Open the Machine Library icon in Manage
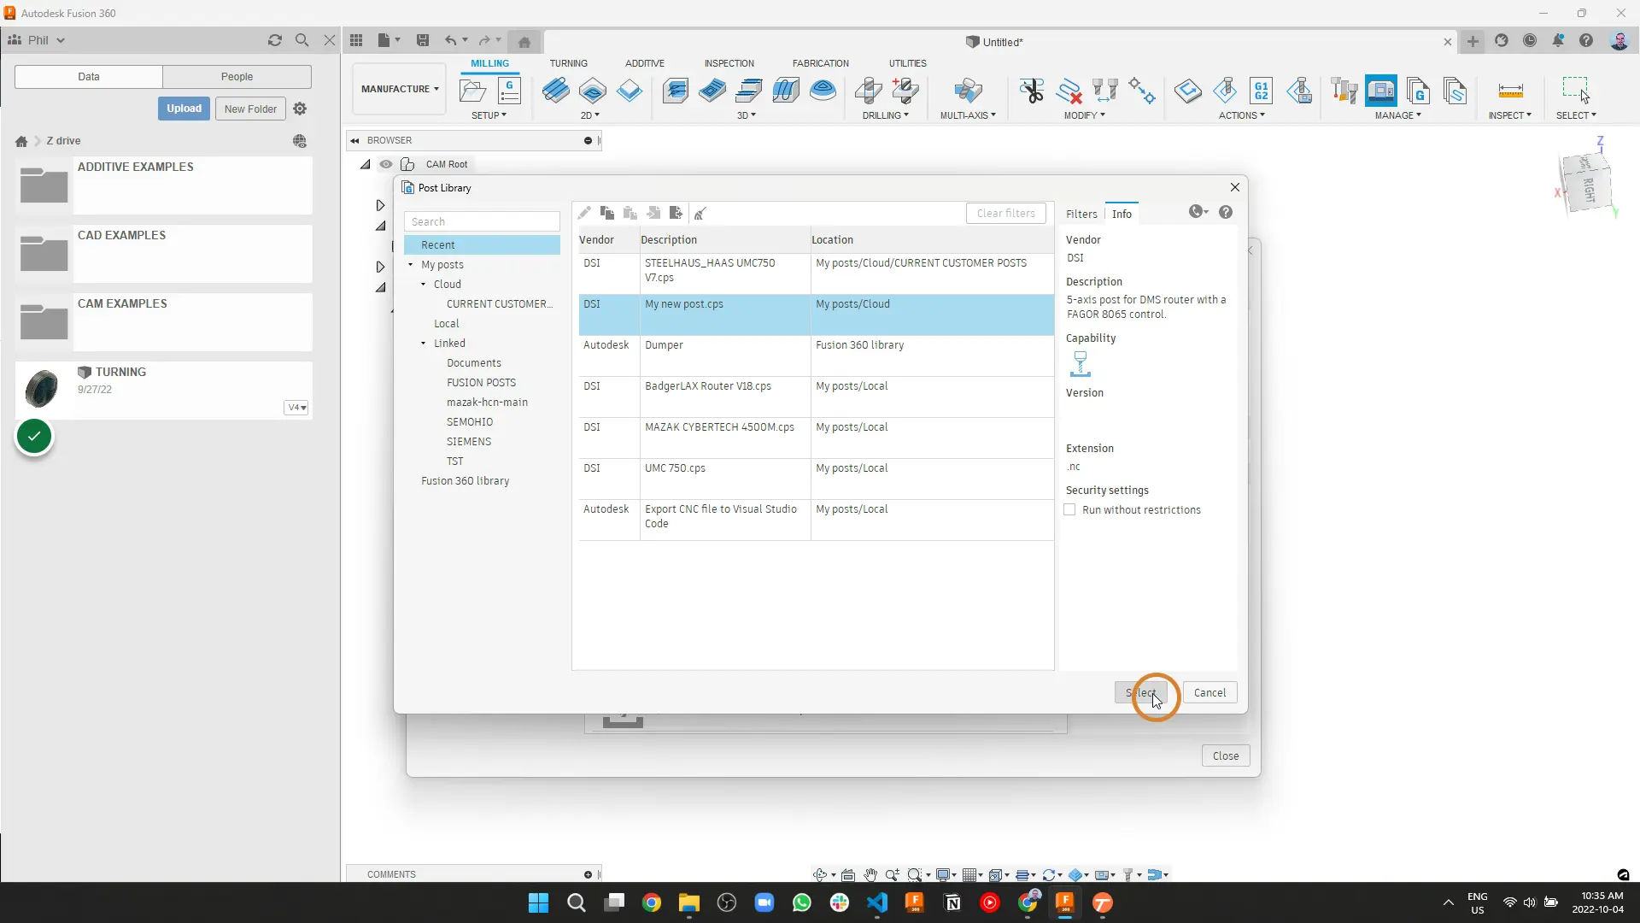Image resolution: width=1640 pixels, height=923 pixels. click(x=1381, y=91)
